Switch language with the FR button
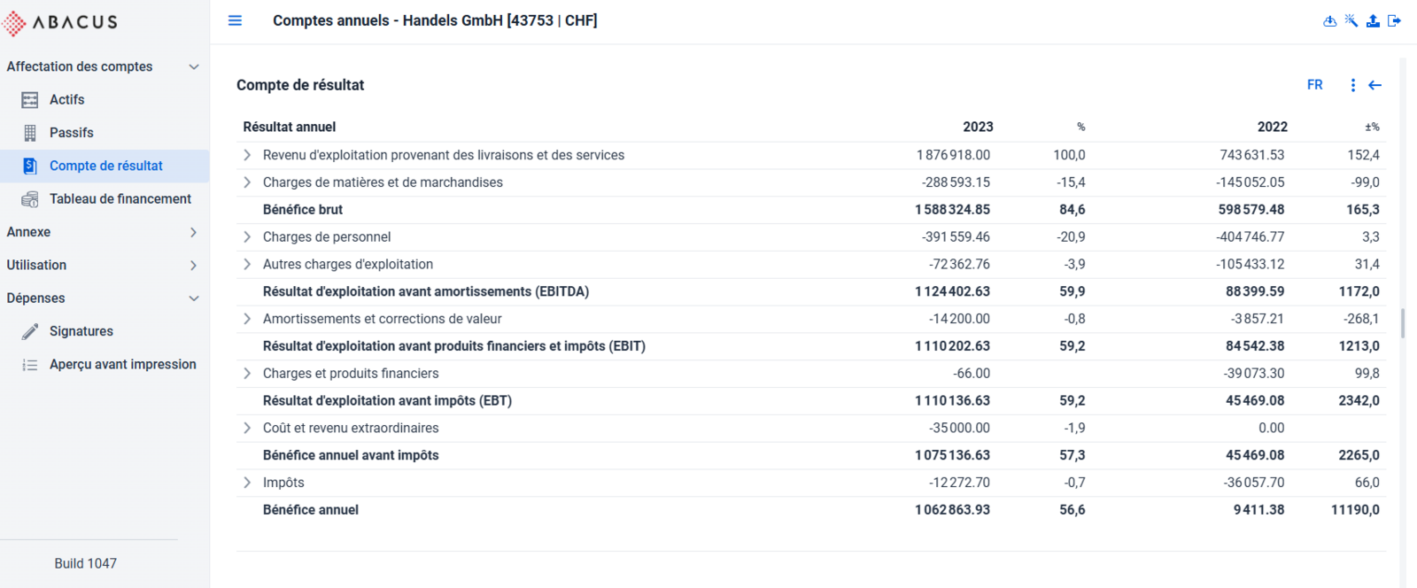The height and width of the screenshot is (588, 1417). (1314, 85)
